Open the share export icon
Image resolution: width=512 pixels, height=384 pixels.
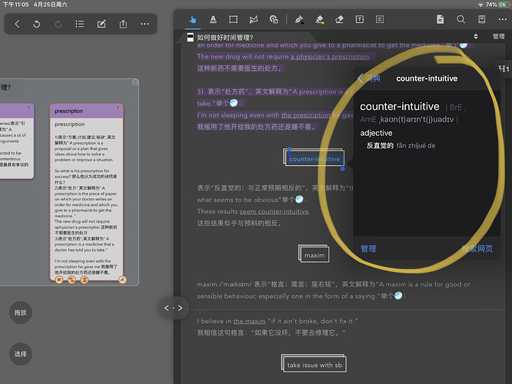click(123, 24)
